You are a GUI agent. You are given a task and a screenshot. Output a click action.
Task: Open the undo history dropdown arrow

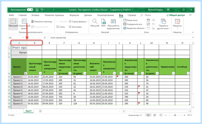click(x=44, y=10)
